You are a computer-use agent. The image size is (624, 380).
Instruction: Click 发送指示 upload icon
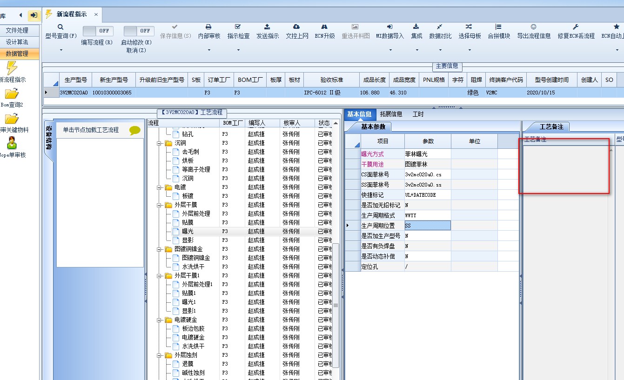pos(267,27)
